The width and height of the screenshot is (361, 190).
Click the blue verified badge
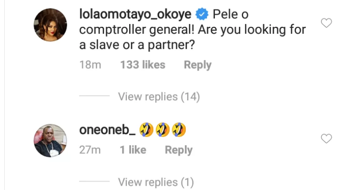202,14
